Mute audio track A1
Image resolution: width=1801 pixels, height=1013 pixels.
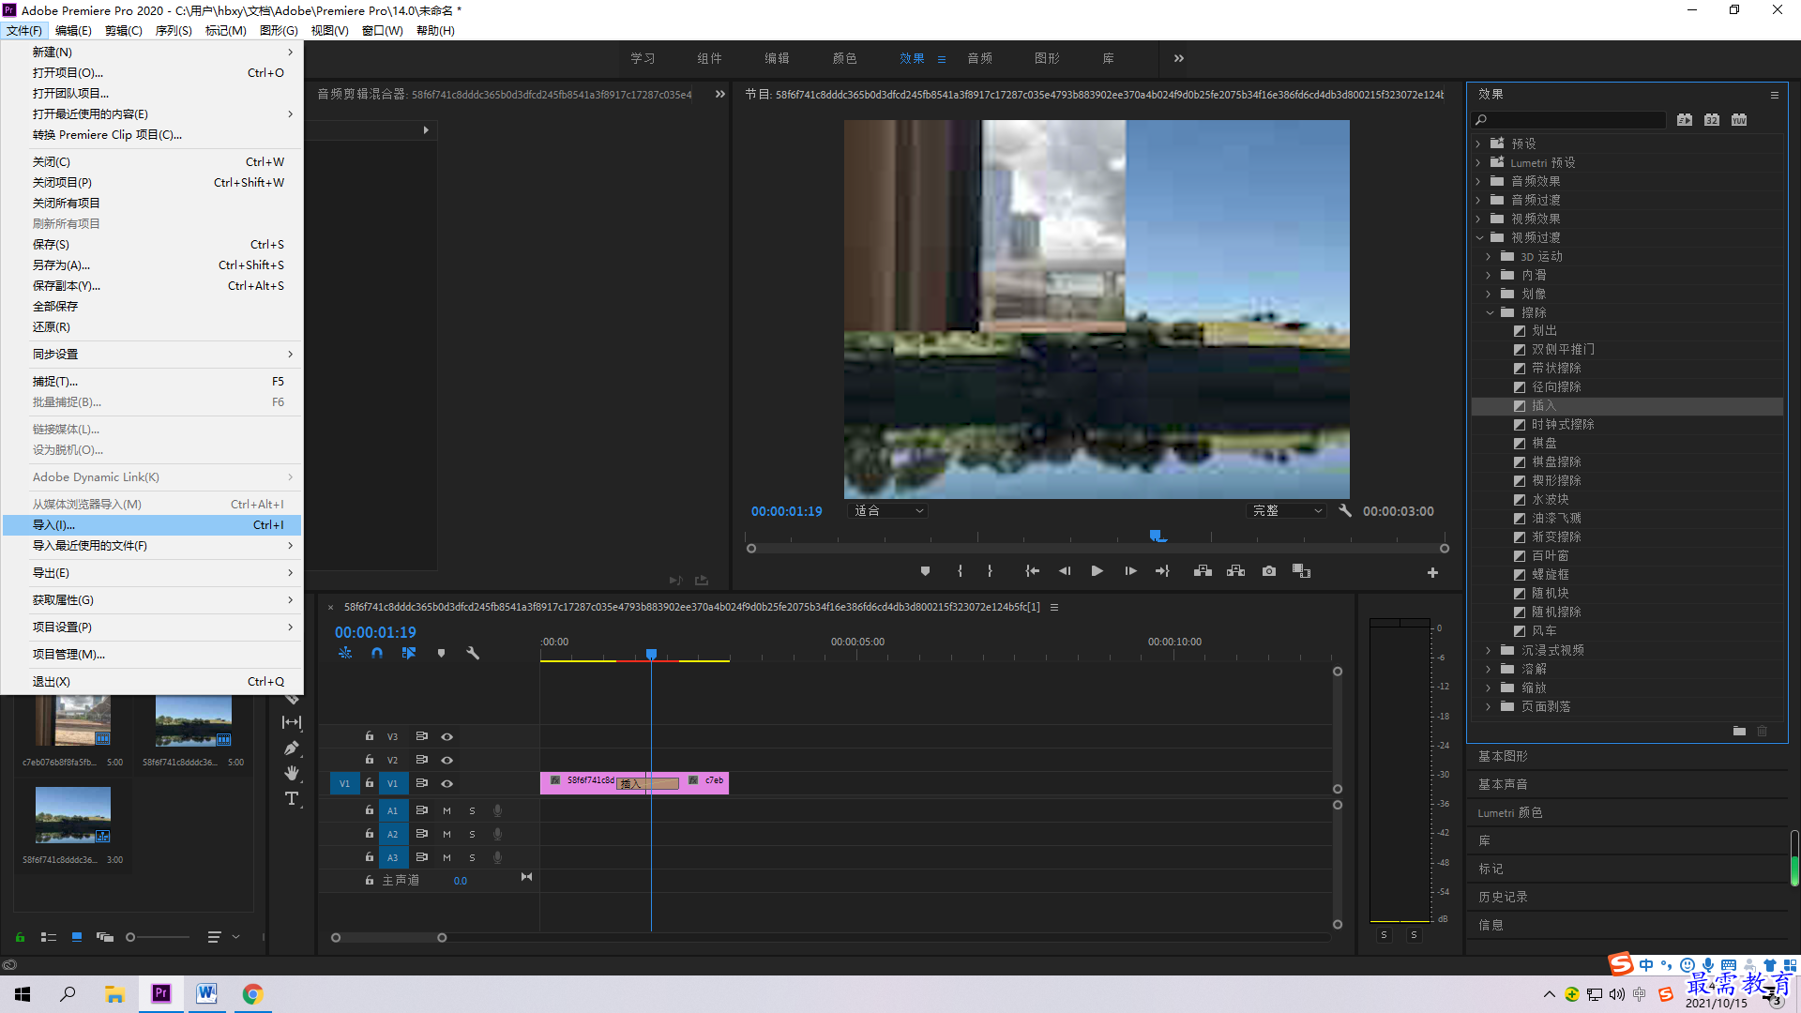pyautogui.click(x=446, y=810)
